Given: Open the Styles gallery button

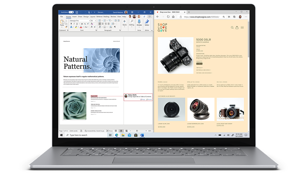Looking at the screenshot, I should pos(124,23).
